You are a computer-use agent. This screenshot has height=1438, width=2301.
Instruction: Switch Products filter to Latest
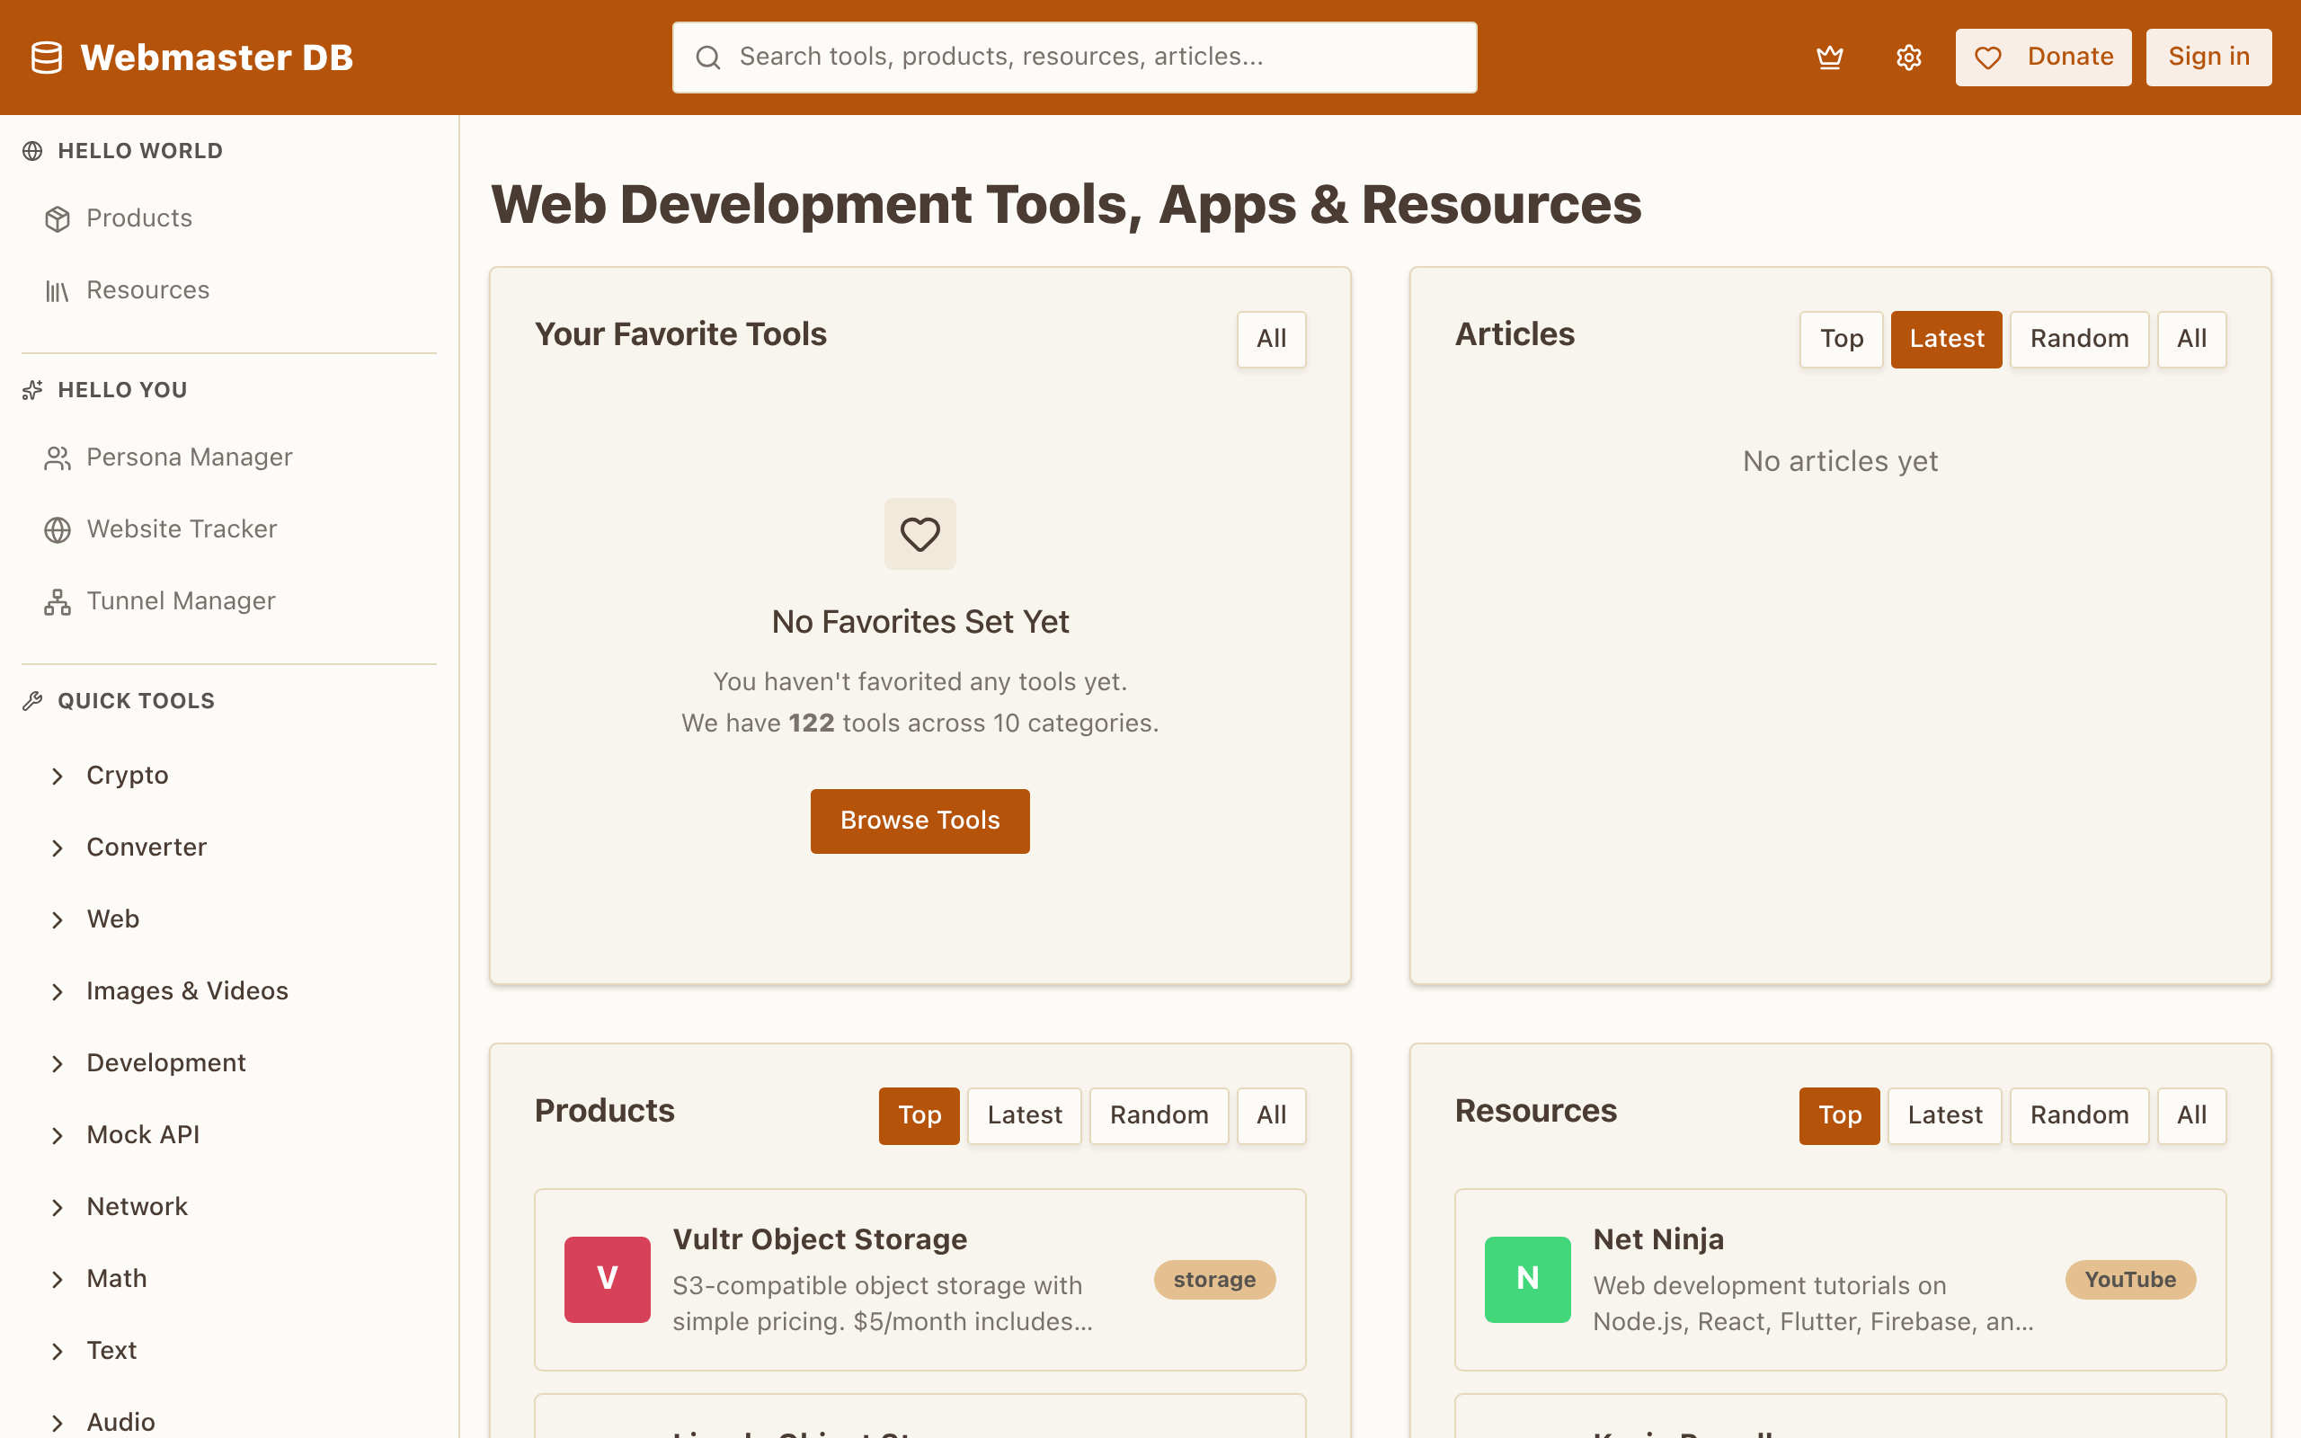coord(1023,1114)
